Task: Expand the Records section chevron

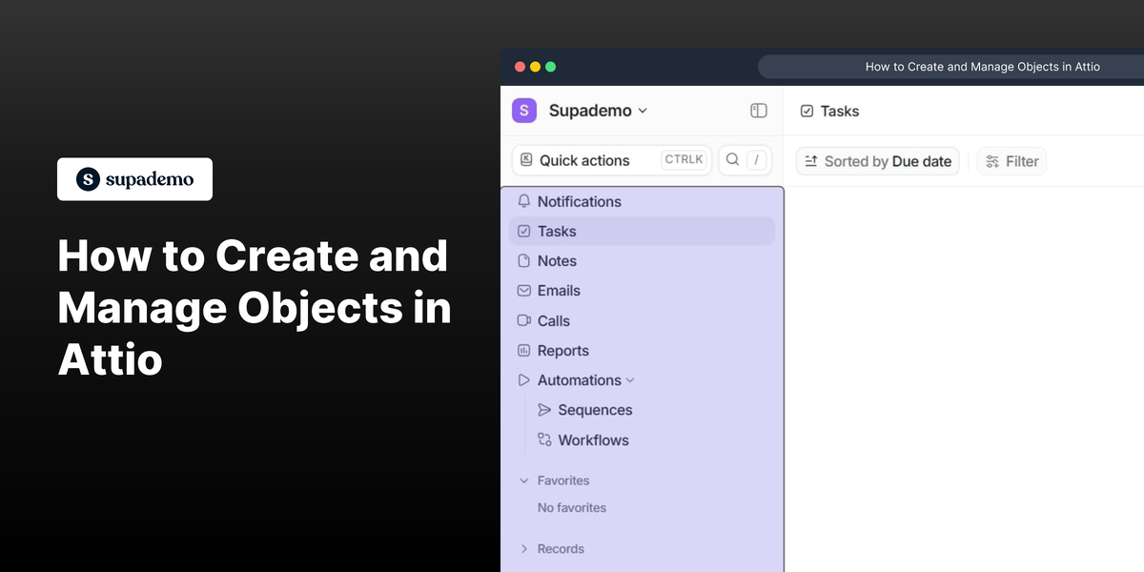Action: click(x=523, y=548)
